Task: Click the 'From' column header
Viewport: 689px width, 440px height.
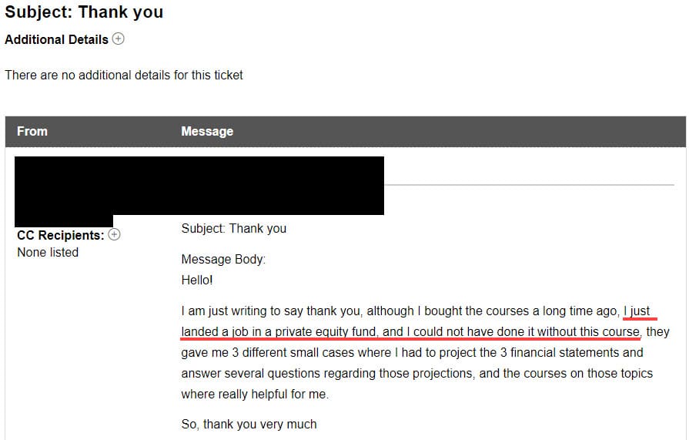Action: click(x=32, y=131)
